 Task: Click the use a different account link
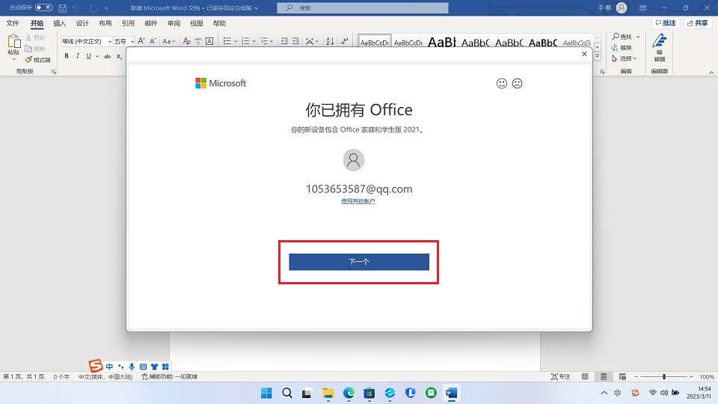(x=358, y=201)
